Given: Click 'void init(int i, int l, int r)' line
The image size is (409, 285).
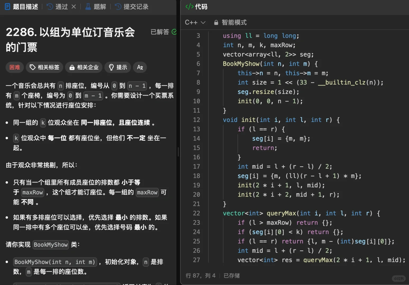Looking at the screenshot, I should (x=281, y=120).
